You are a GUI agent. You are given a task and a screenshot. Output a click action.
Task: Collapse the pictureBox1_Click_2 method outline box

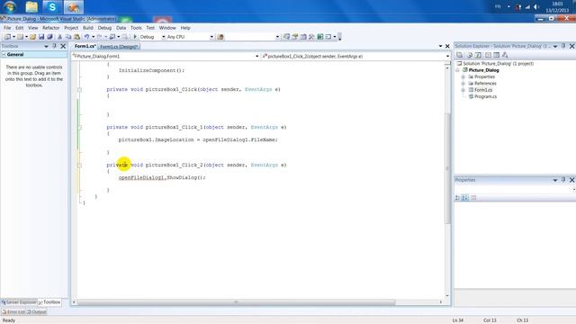coord(79,166)
